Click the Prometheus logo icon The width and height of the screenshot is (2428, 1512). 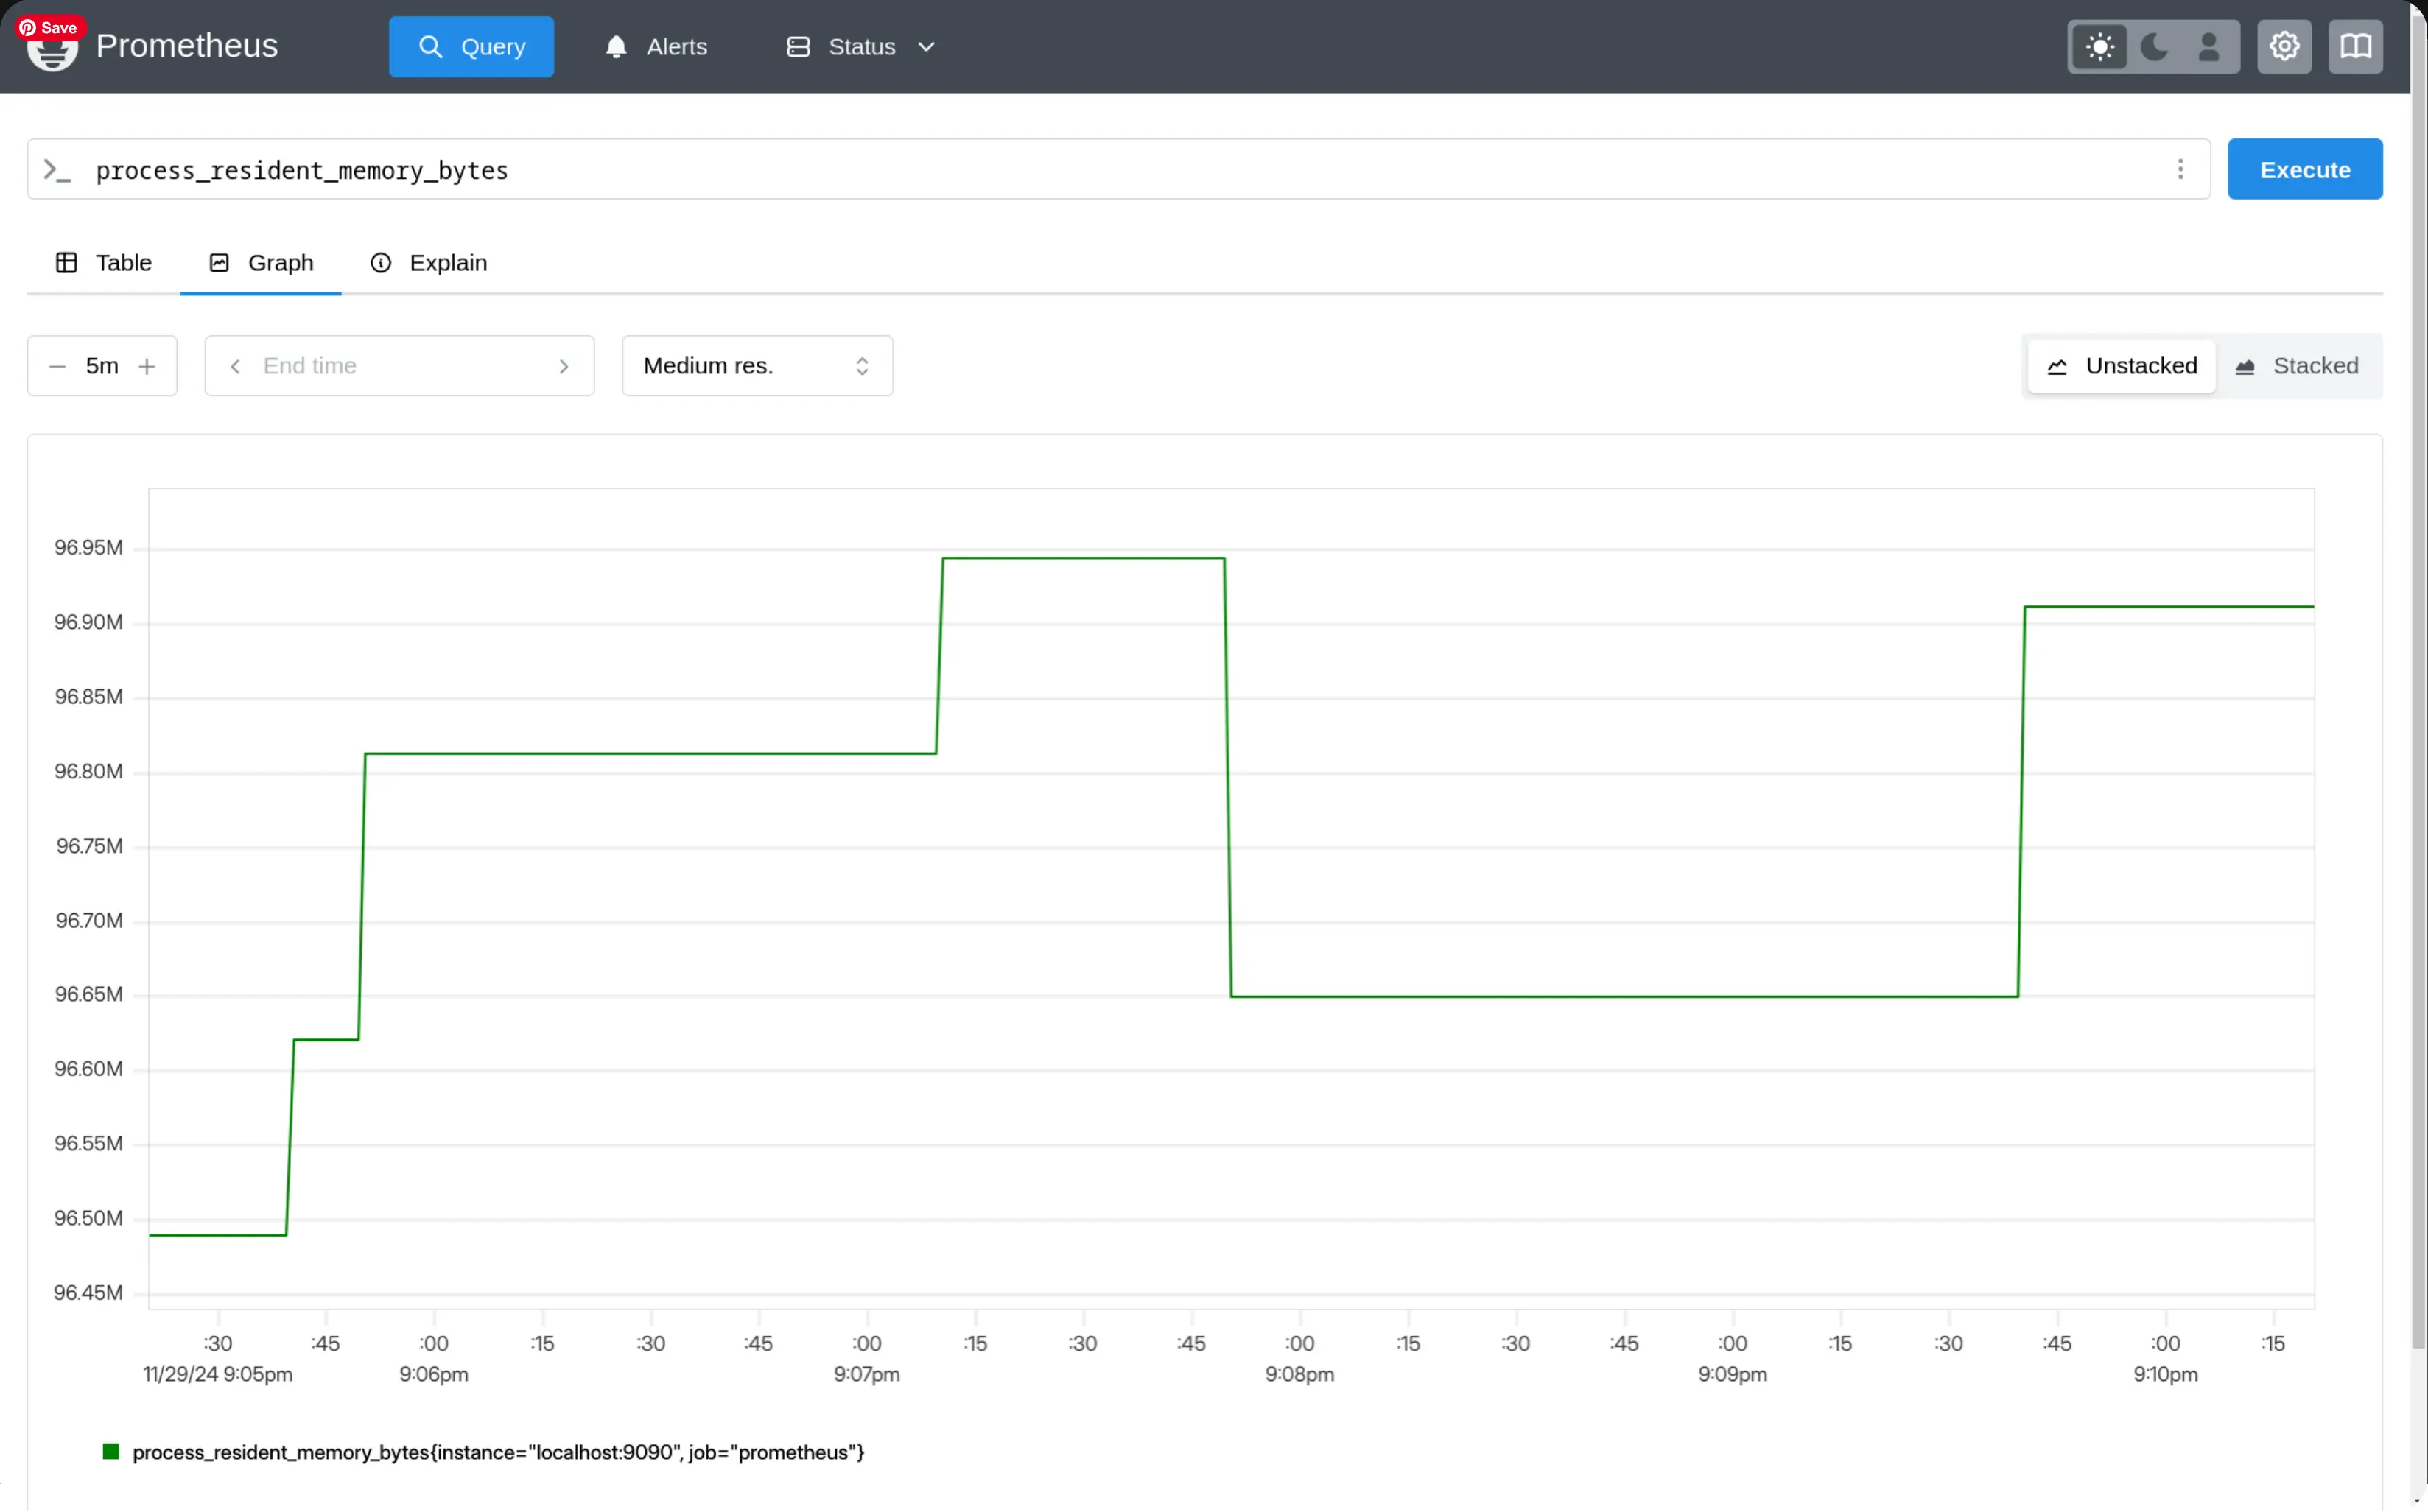click(x=53, y=50)
